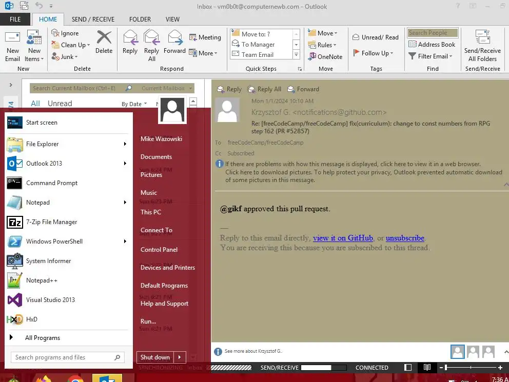Show Unread messages filter
The height and width of the screenshot is (382, 509).
60,104
